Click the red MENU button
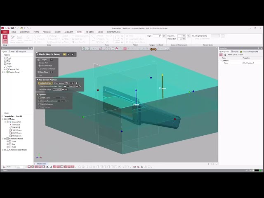 pos(5,32)
